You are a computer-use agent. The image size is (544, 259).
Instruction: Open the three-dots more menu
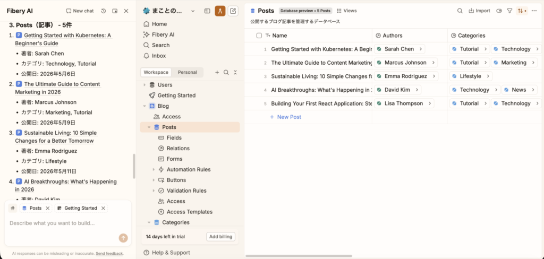click(533, 11)
